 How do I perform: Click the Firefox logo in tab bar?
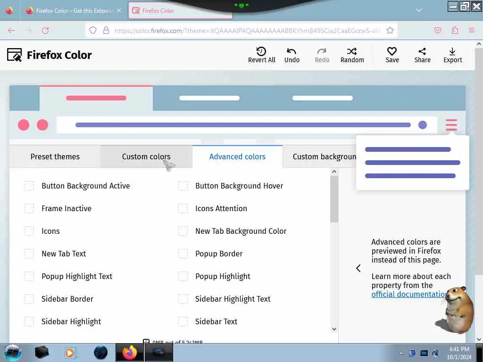(x=9, y=10)
